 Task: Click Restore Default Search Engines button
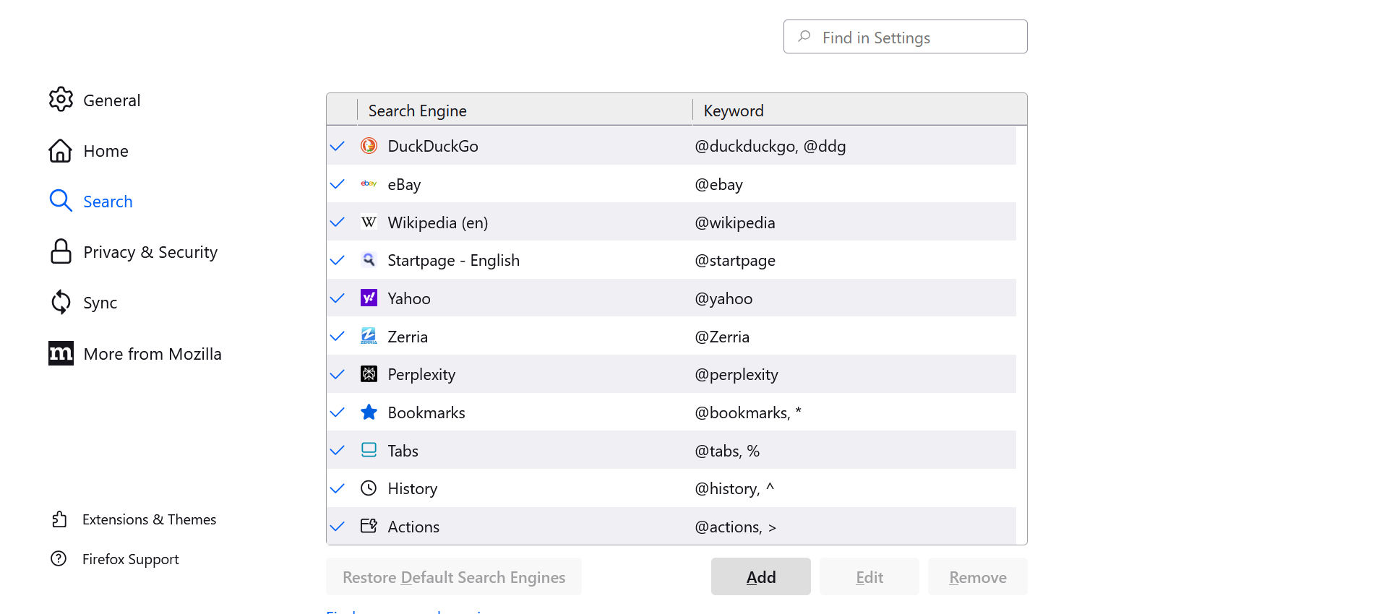(x=454, y=576)
